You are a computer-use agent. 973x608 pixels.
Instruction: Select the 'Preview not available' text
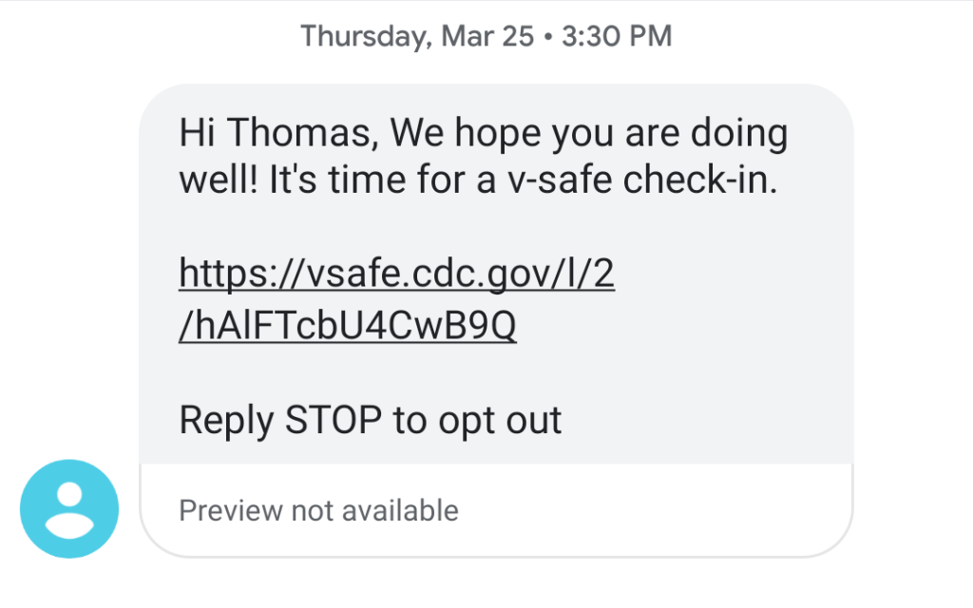(318, 511)
